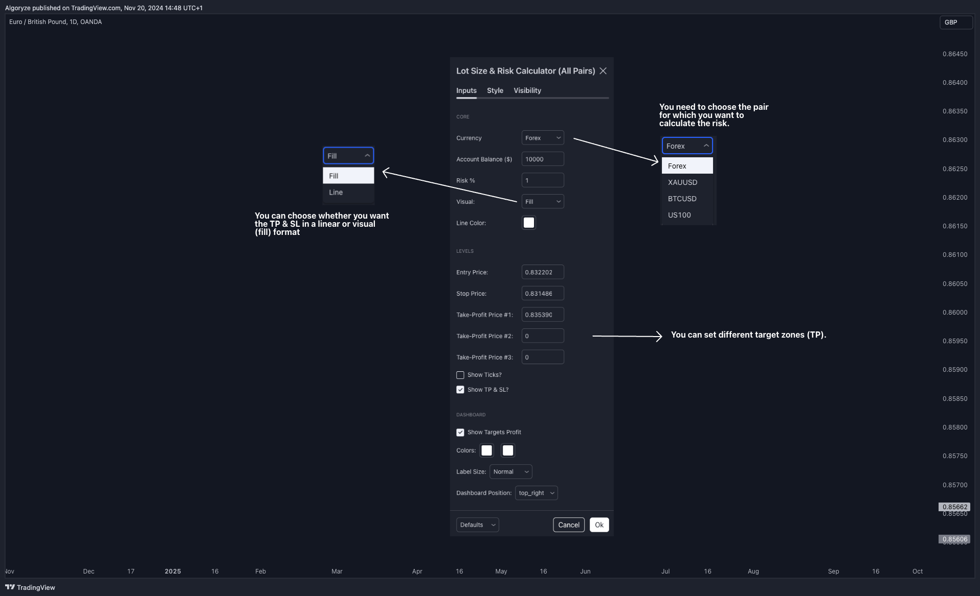Viewport: 980px width, 596px height.
Task: Open the Visibility tab
Action: coord(527,90)
